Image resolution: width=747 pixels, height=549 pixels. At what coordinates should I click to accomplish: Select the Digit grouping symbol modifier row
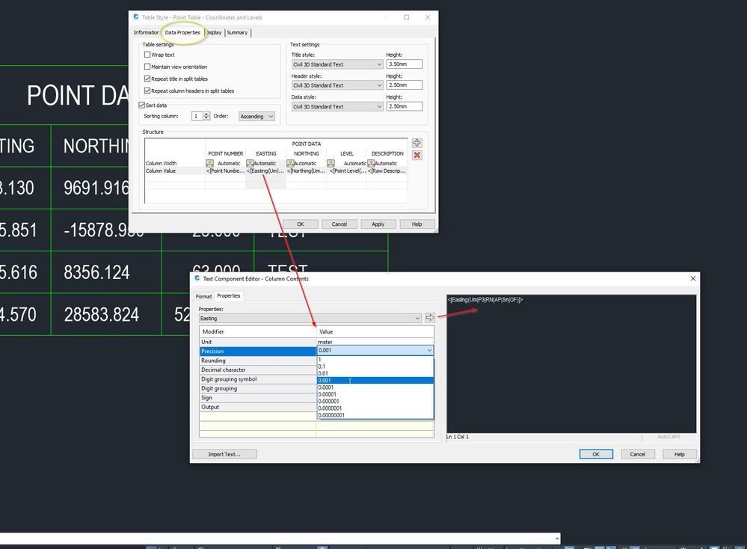point(258,379)
